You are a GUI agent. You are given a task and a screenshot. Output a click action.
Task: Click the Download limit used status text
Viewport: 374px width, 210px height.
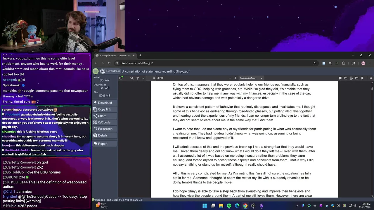117,200
